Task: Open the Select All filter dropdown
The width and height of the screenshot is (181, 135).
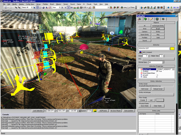Action: 32,8
